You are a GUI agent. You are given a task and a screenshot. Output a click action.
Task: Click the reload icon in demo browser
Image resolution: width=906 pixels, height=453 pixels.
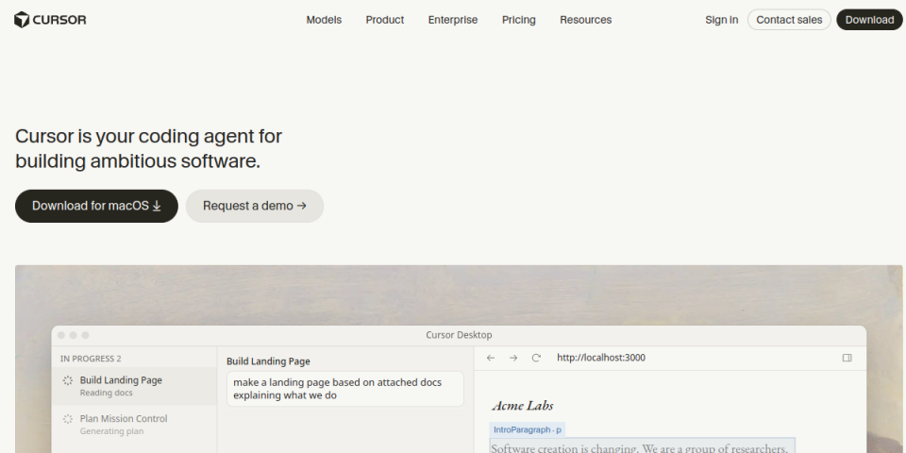click(x=536, y=358)
